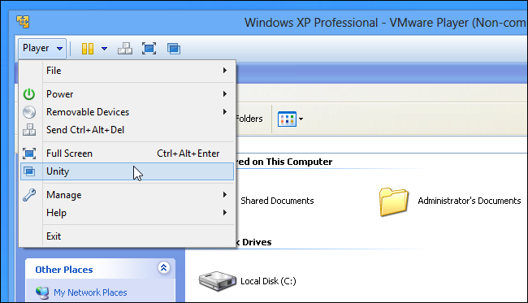Expand the Power submenu arrow
Screen dimensions: 528x303
224,94
